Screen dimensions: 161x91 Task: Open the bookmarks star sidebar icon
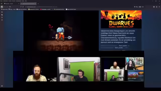[x=2, y=20]
